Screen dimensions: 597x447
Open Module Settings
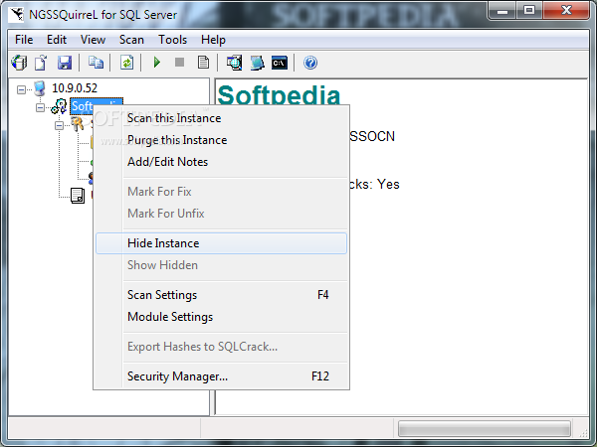221,317
